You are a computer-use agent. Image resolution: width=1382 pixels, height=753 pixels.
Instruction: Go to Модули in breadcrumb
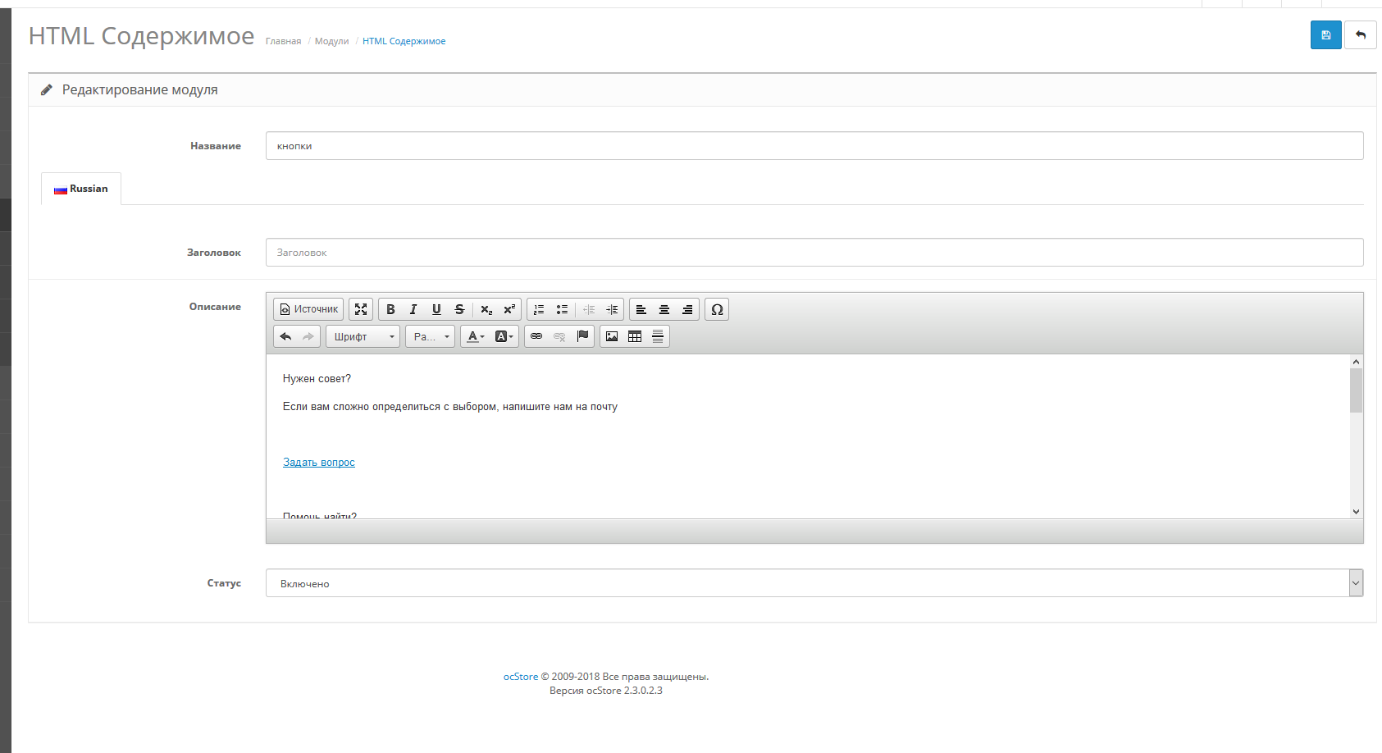coord(331,41)
